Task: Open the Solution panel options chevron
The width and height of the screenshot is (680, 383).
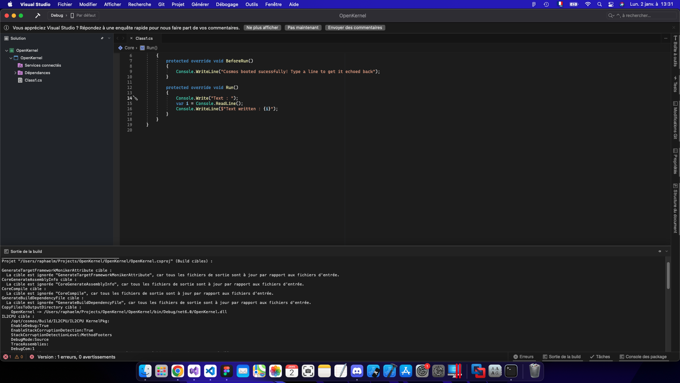Action: 109,38
